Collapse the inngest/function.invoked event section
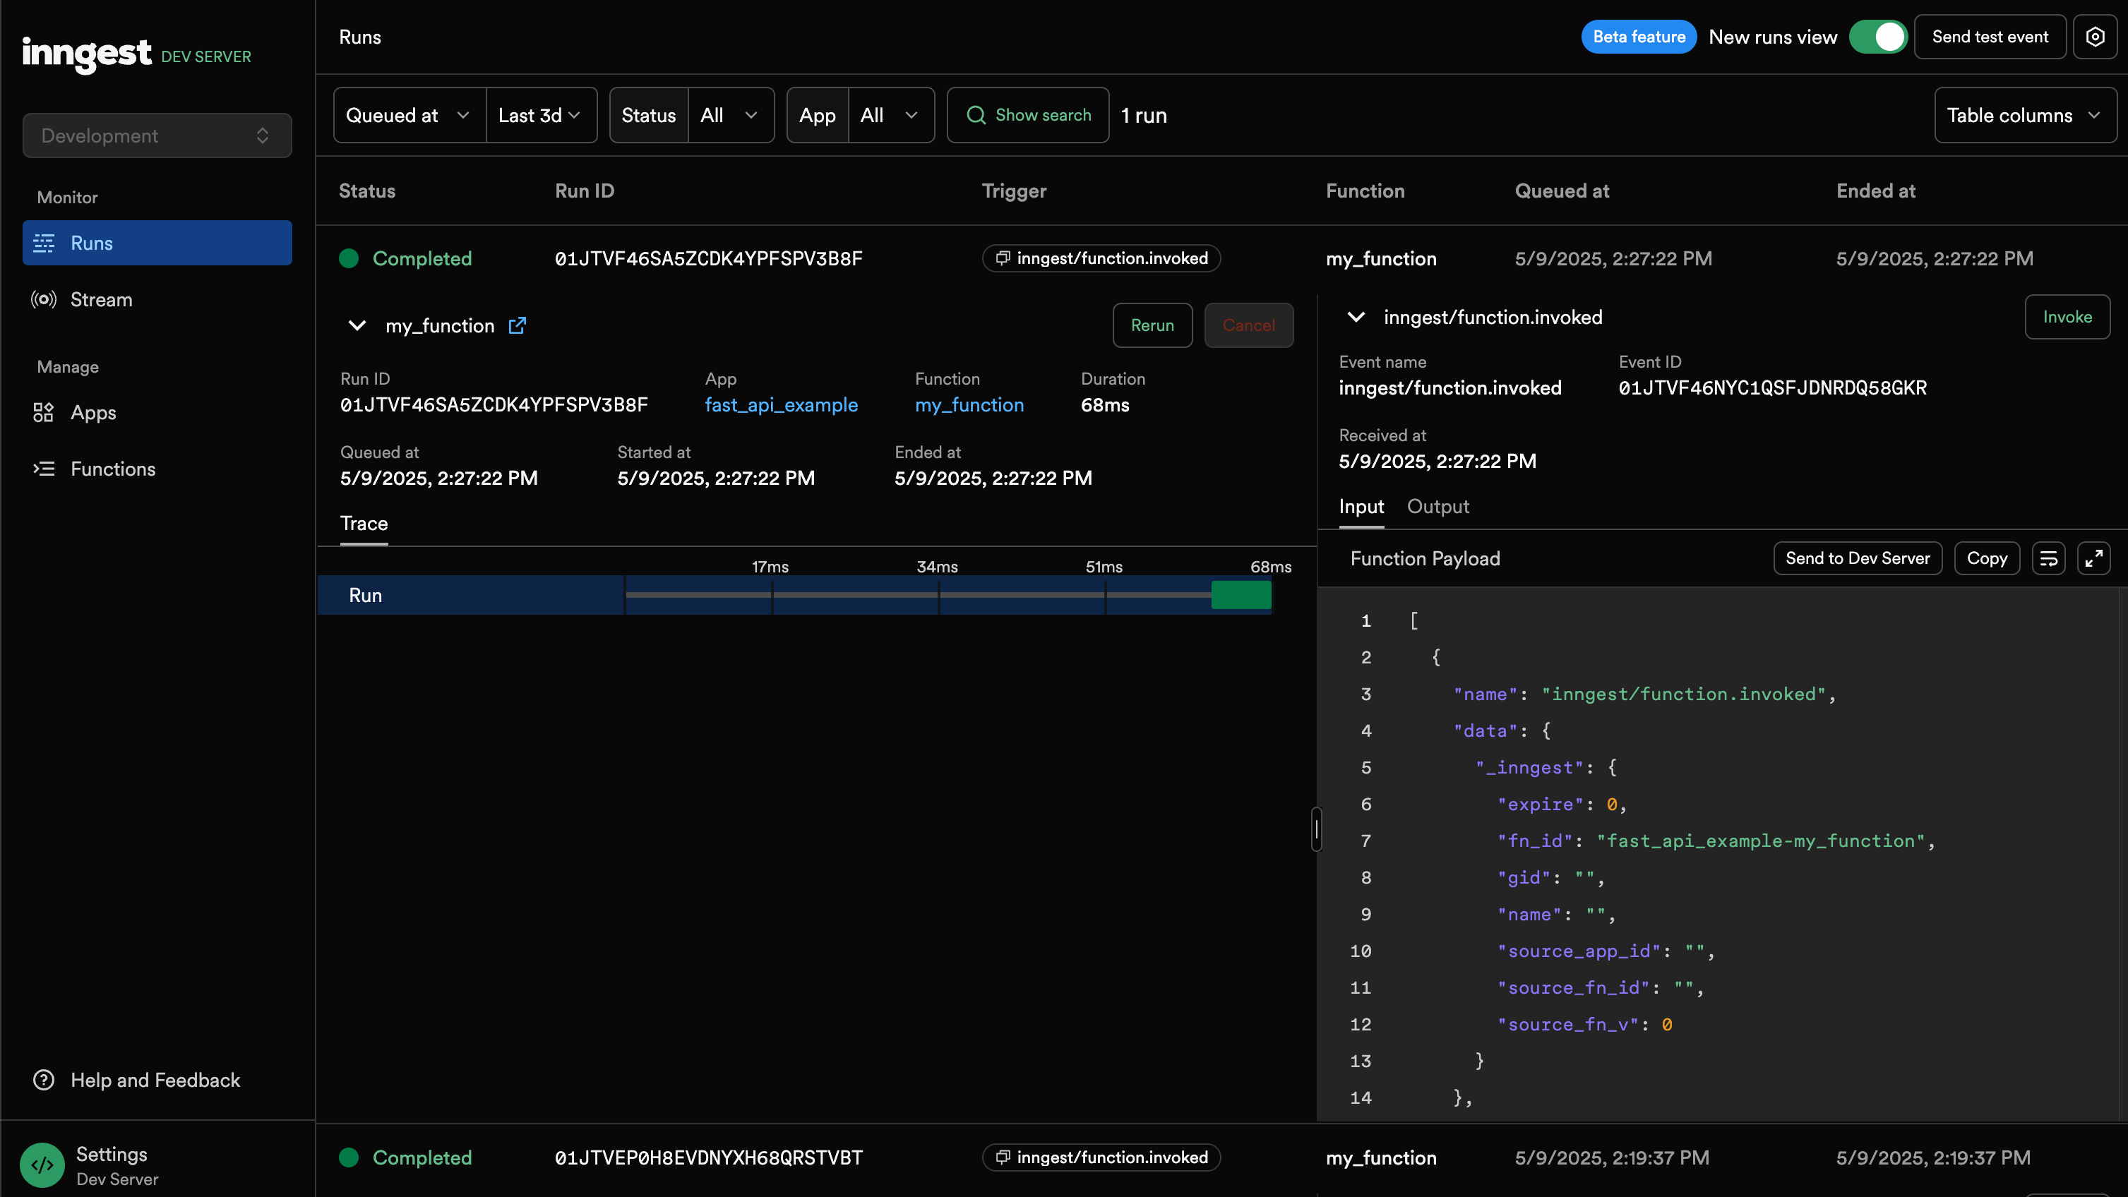The width and height of the screenshot is (2128, 1197). tap(1356, 317)
